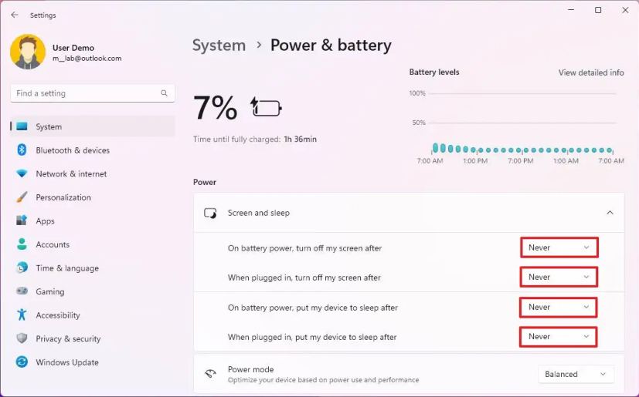639x397 pixels.
Task: Click the back arrow icon
Action: [15, 15]
